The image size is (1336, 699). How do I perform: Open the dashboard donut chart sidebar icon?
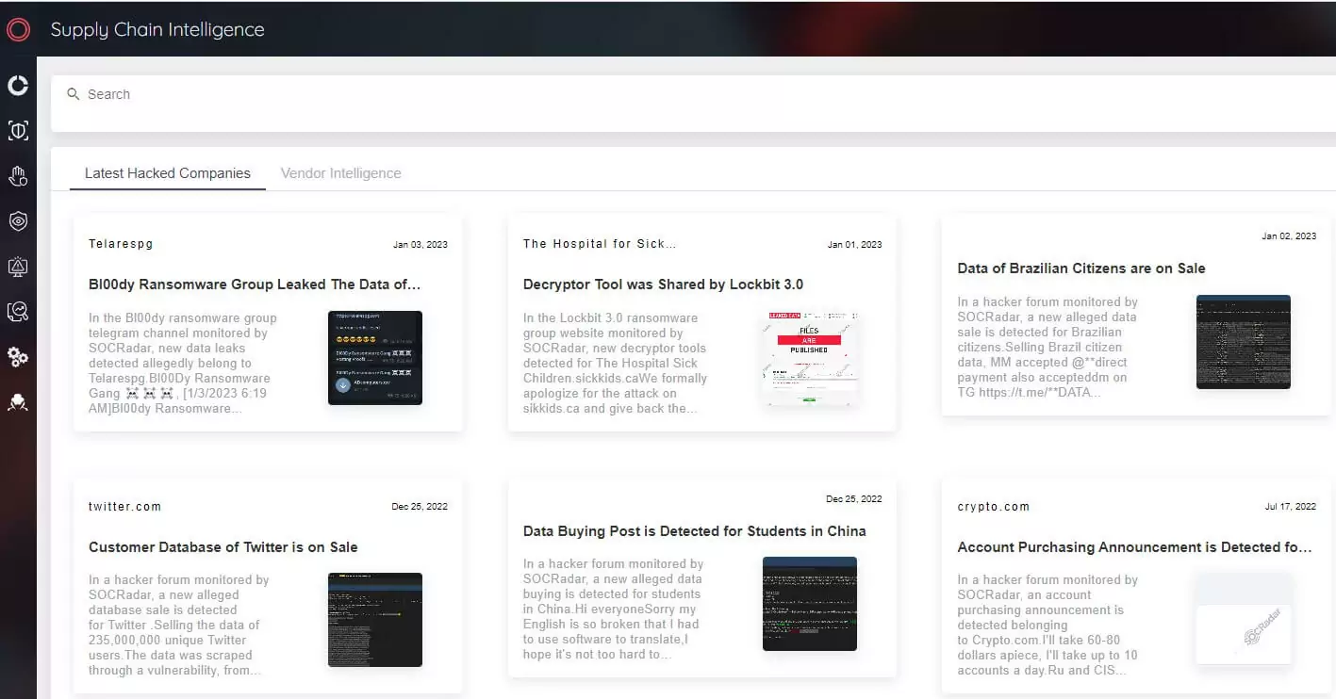[18, 86]
